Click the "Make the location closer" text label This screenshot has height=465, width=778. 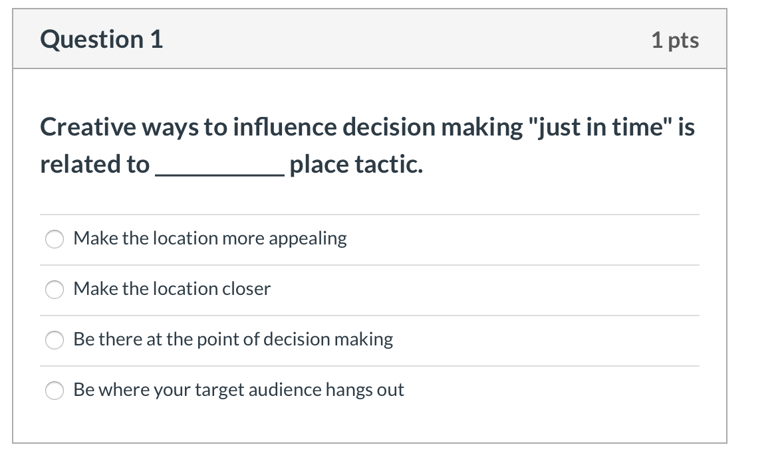click(x=172, y=288)
